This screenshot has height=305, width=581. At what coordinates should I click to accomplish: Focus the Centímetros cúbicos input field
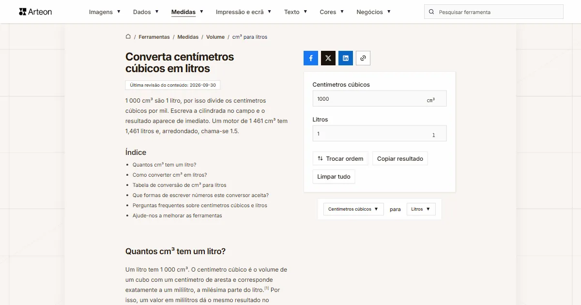(x=380, y=99)
